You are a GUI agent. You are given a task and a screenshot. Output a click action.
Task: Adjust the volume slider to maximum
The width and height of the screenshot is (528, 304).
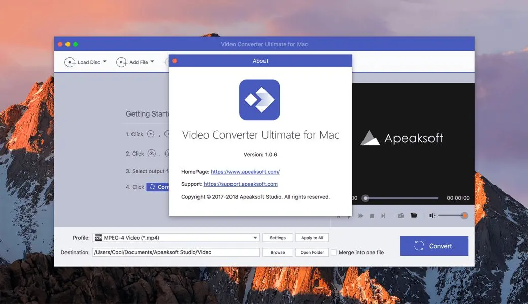pyautogui.click(x=465, y=215)
